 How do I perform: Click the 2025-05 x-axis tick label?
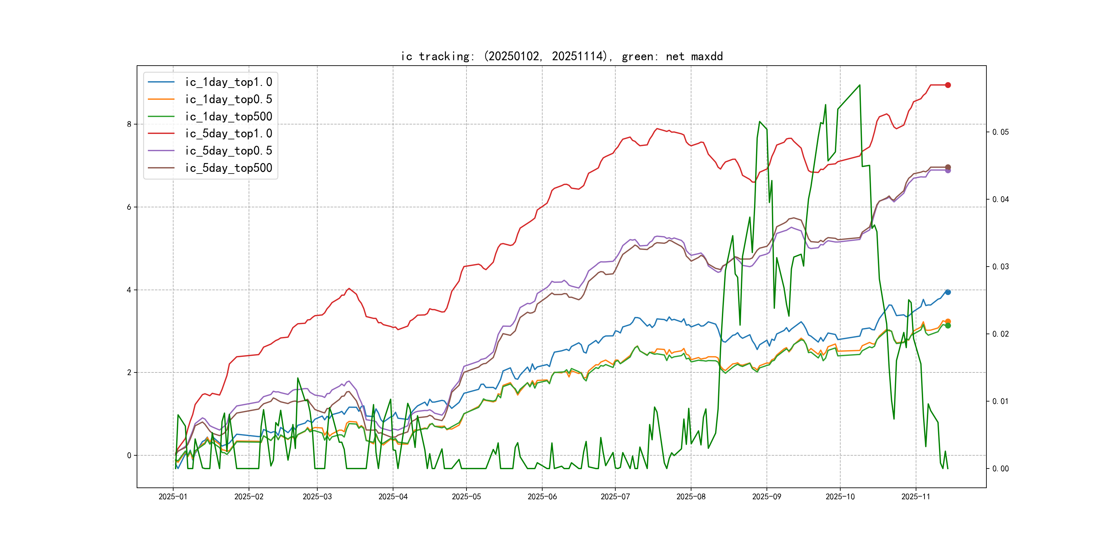click(x=466, y=497)
